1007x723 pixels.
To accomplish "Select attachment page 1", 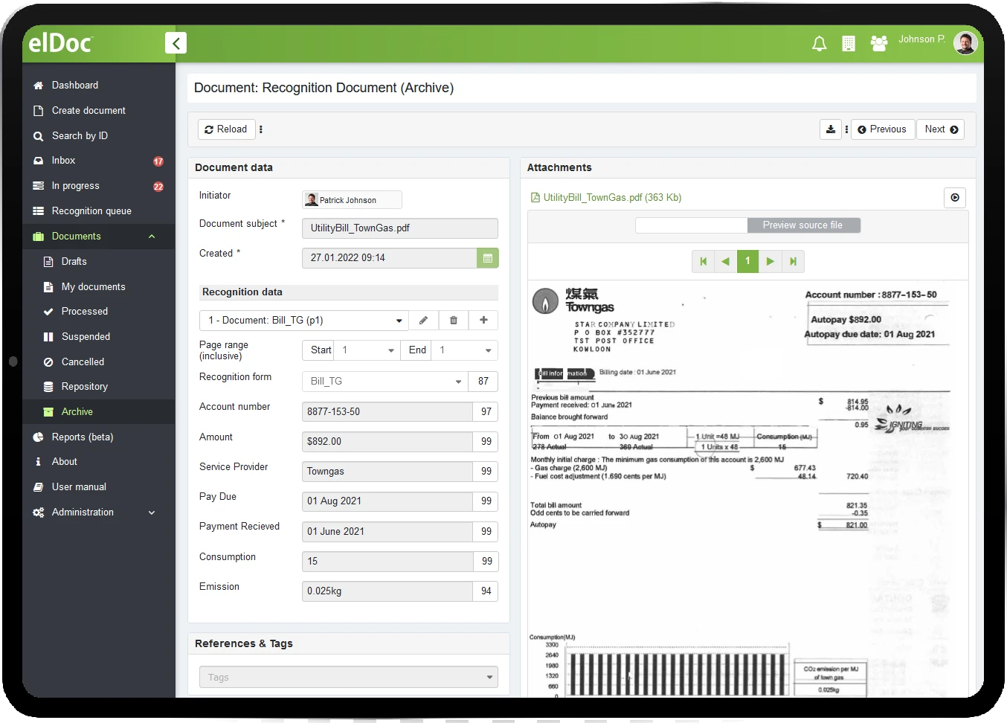I will click(748, 262).
